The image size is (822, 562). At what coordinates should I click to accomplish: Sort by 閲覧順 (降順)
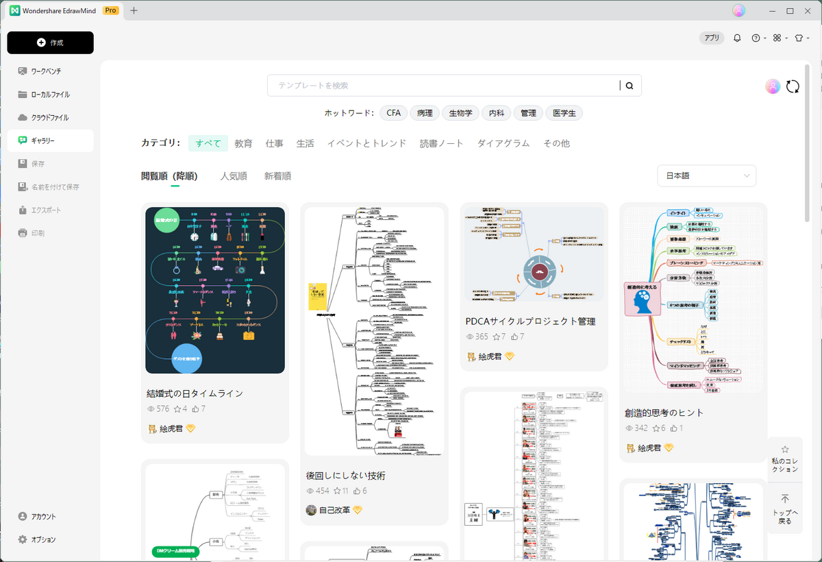[169, 176]
